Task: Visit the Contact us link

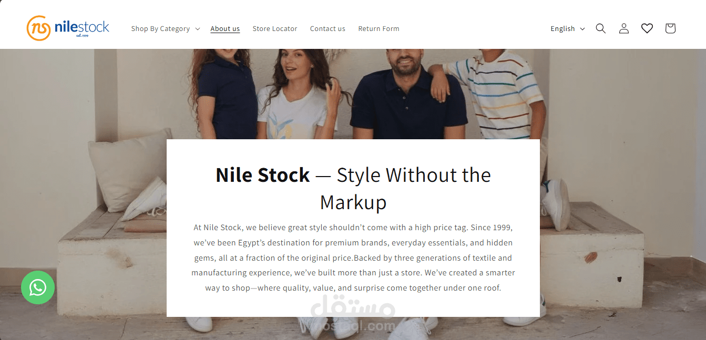Action: click(x=328, y=29)
